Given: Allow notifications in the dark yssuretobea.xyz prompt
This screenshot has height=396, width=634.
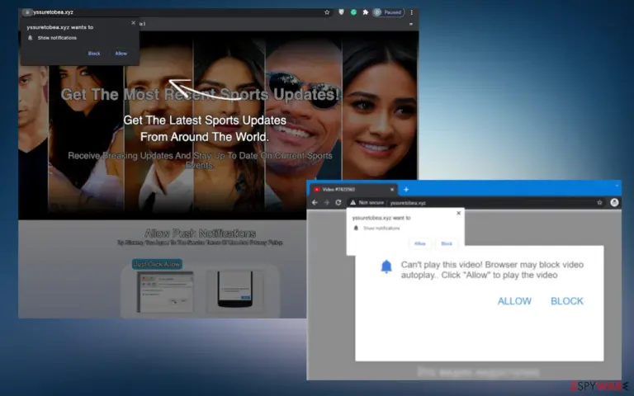Looking at the screenshot, I should (121, 54).
